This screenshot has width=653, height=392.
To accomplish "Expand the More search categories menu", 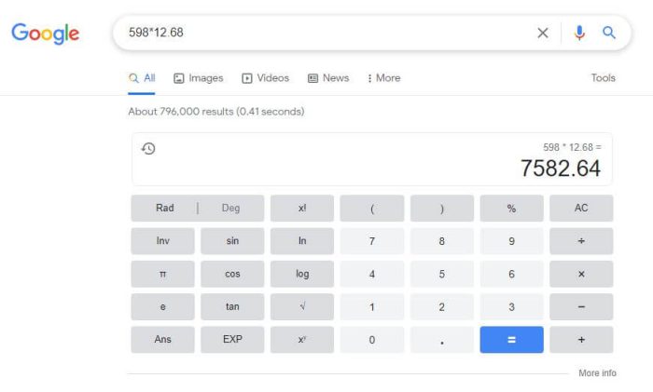I will pyautogui.click(x=383, y=78).
